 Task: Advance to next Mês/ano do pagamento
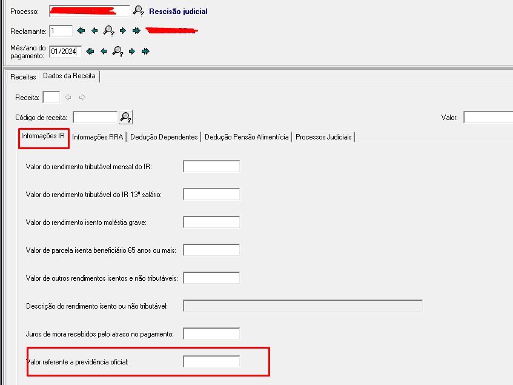[x=132, y=52]
